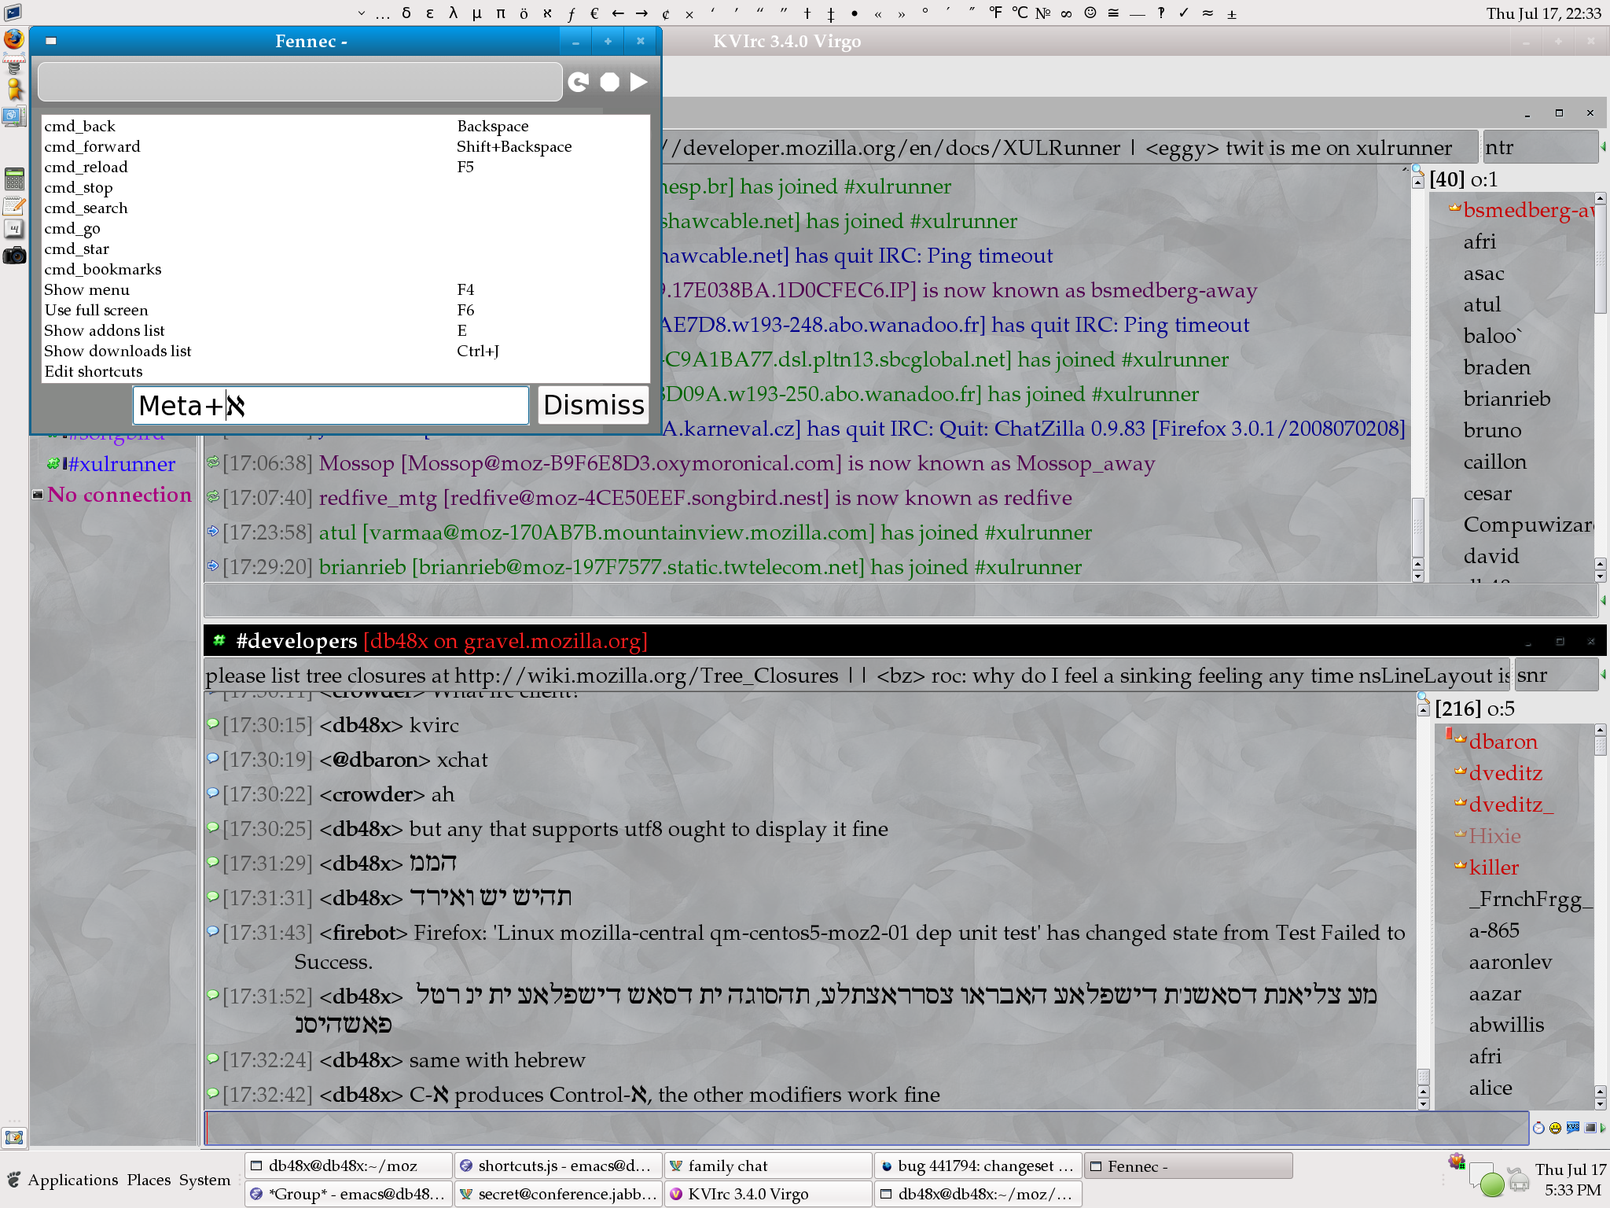
Task: Select the Show downloads list row
Action: click(346, 351)
